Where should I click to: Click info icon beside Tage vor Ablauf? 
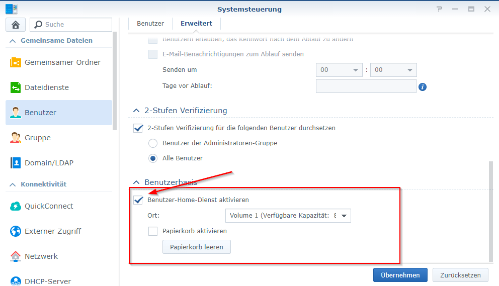pyautogui.click(x=423, y=87)
